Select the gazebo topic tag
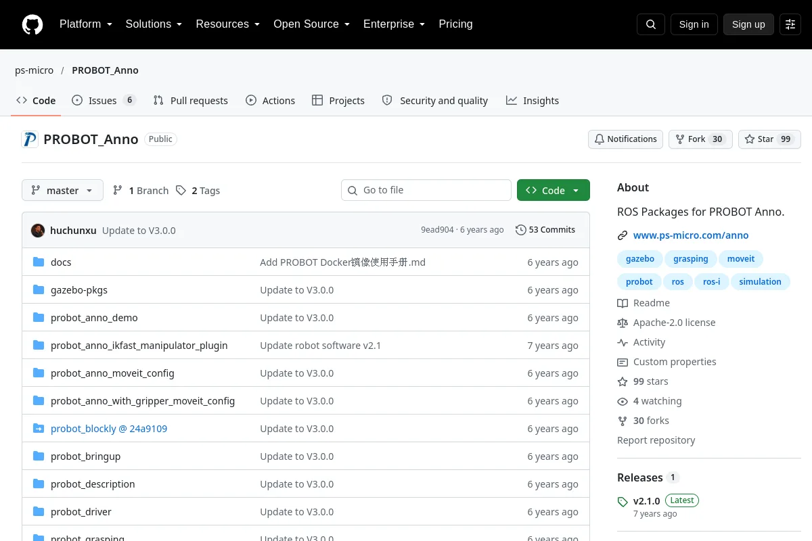 pos(640,258)
